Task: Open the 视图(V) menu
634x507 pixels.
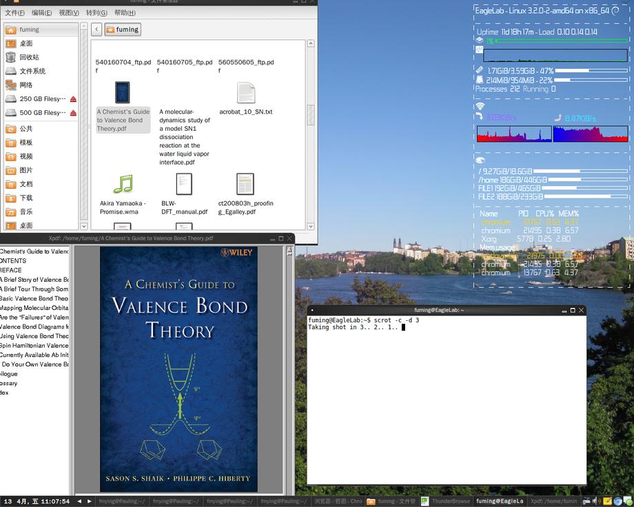Action: (x=69, y=12)
